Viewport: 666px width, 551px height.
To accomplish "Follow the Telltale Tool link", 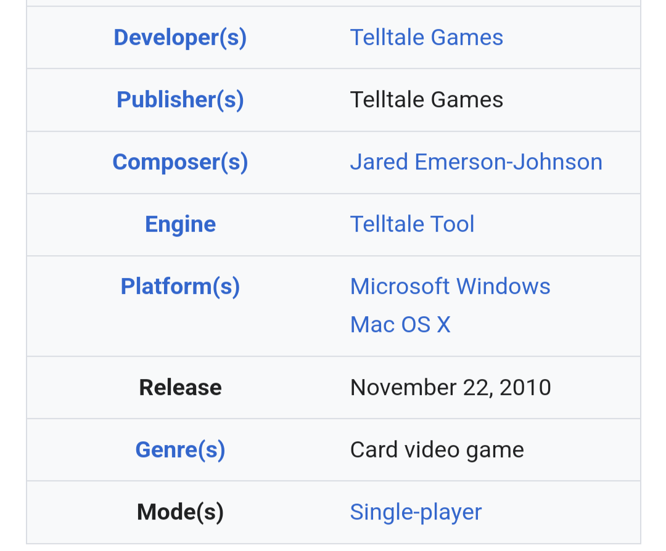I will tap(412, 224).
